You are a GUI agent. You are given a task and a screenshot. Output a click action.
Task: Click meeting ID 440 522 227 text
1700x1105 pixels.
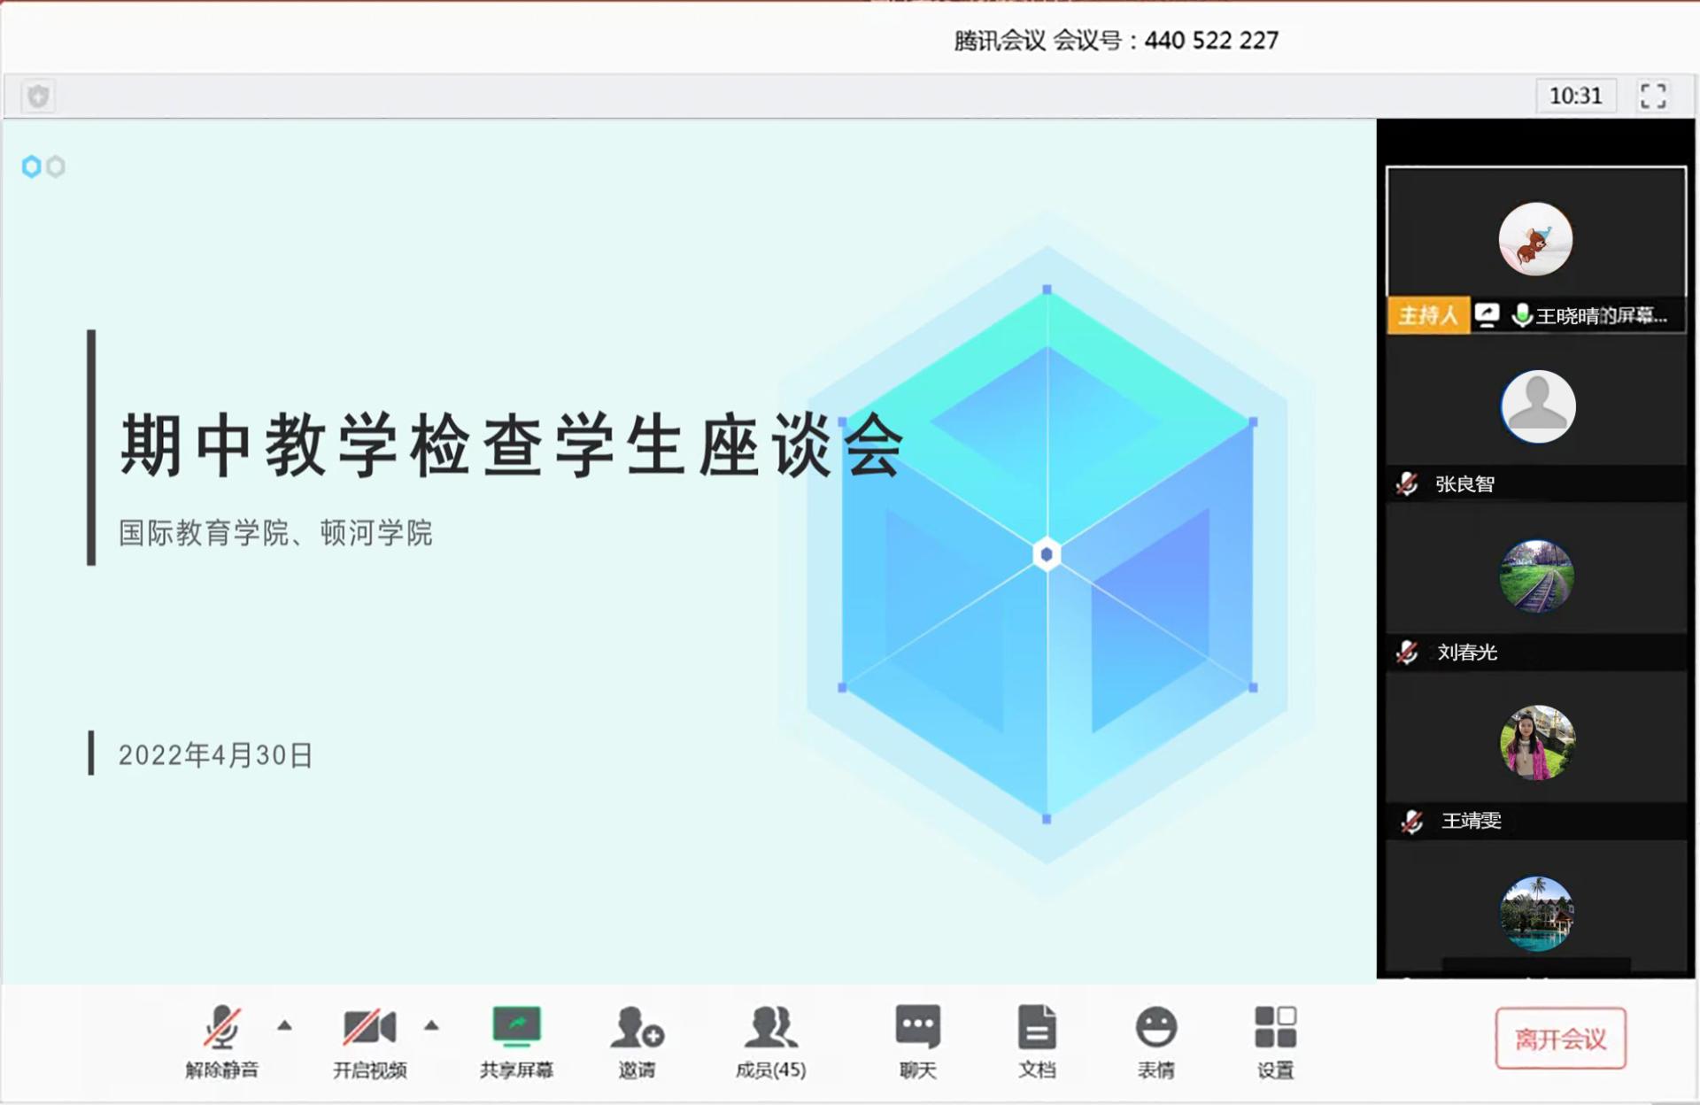point(1211,40)
